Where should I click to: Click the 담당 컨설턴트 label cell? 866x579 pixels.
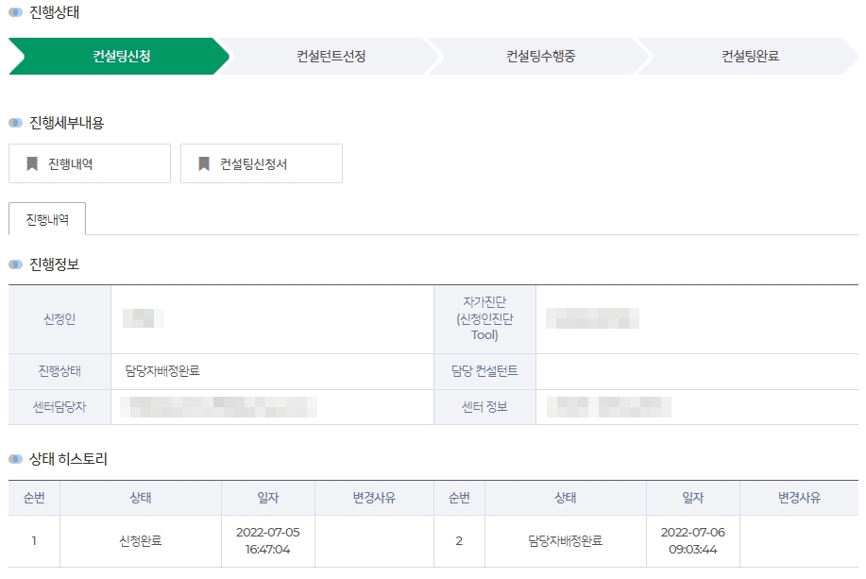(x=484, y=371)
